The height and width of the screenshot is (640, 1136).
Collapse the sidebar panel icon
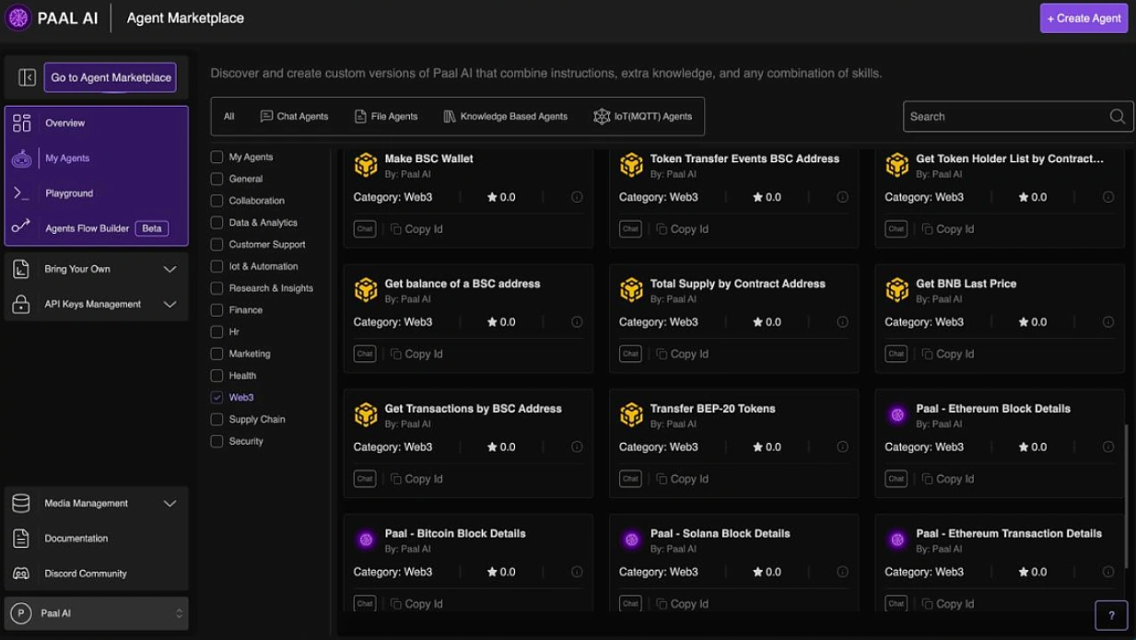(27, 77)
